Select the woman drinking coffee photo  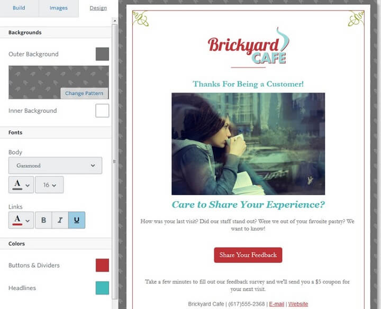coord(248,144)
